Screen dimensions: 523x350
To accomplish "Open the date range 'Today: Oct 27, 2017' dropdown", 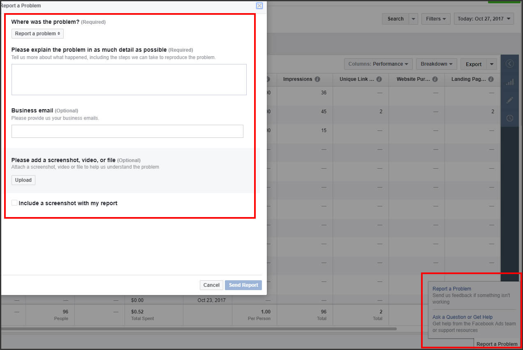I will click(x=484, y=18).
